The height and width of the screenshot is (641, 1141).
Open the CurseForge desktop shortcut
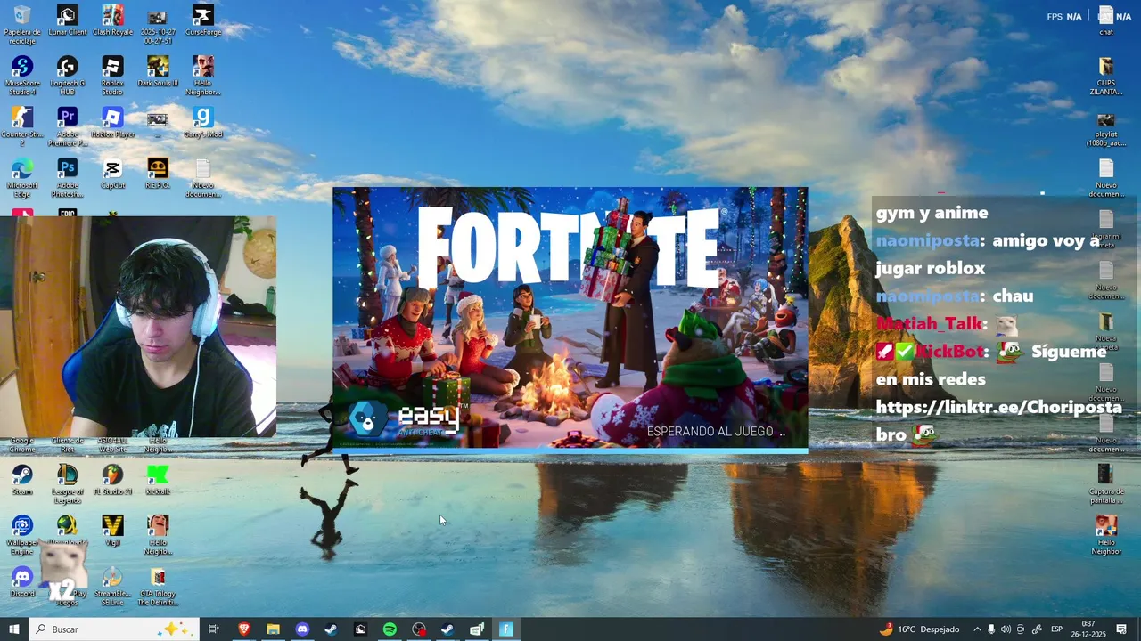(x=203, y=21)
